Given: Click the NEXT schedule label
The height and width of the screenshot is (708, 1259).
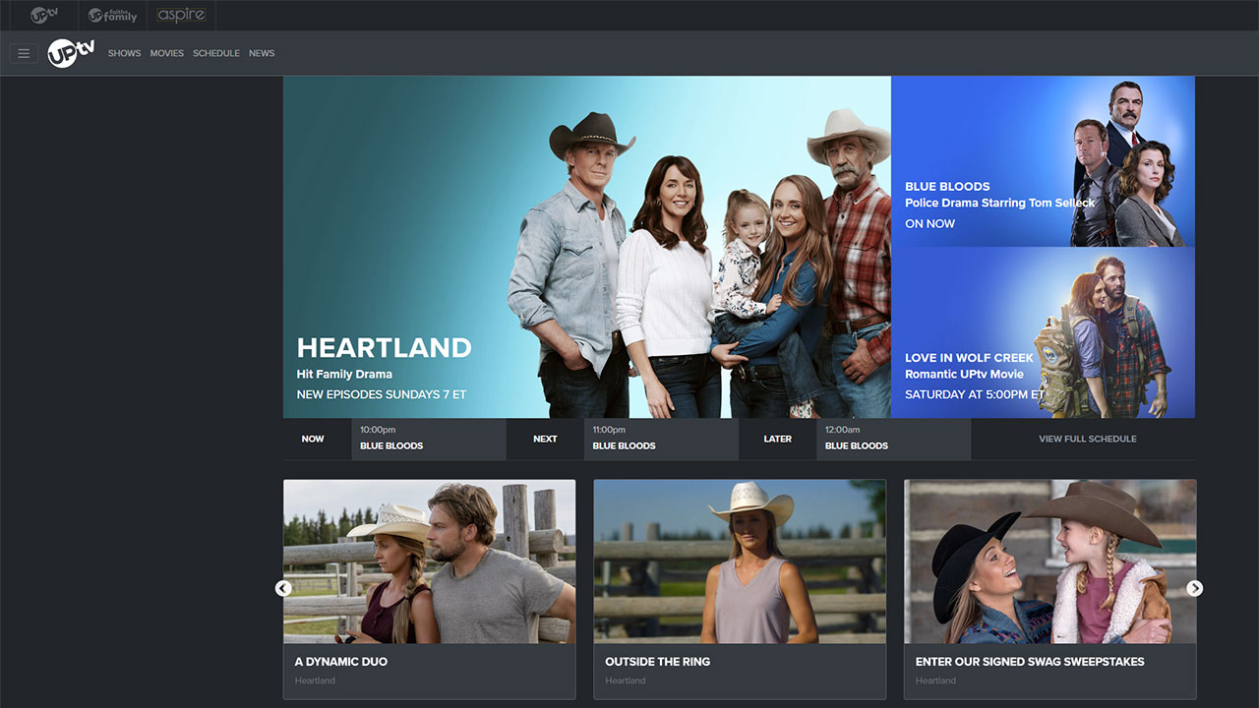Looking at the screenshot, I should [x=545, y=439].
